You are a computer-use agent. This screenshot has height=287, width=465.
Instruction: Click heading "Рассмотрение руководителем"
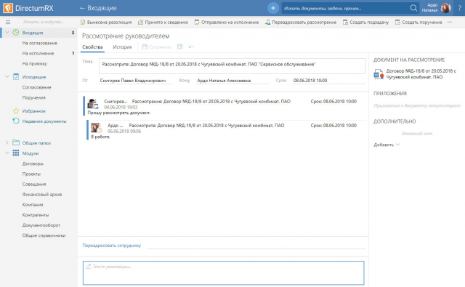(x=126, y=36)
